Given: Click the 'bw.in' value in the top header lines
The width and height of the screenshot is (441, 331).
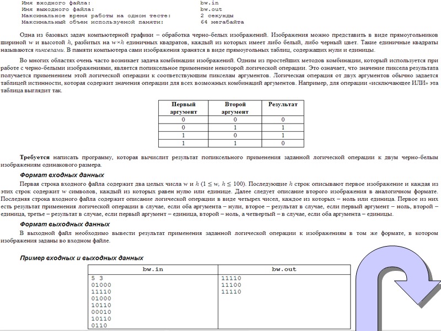Looking at the screenshot, I should (209, 3).
